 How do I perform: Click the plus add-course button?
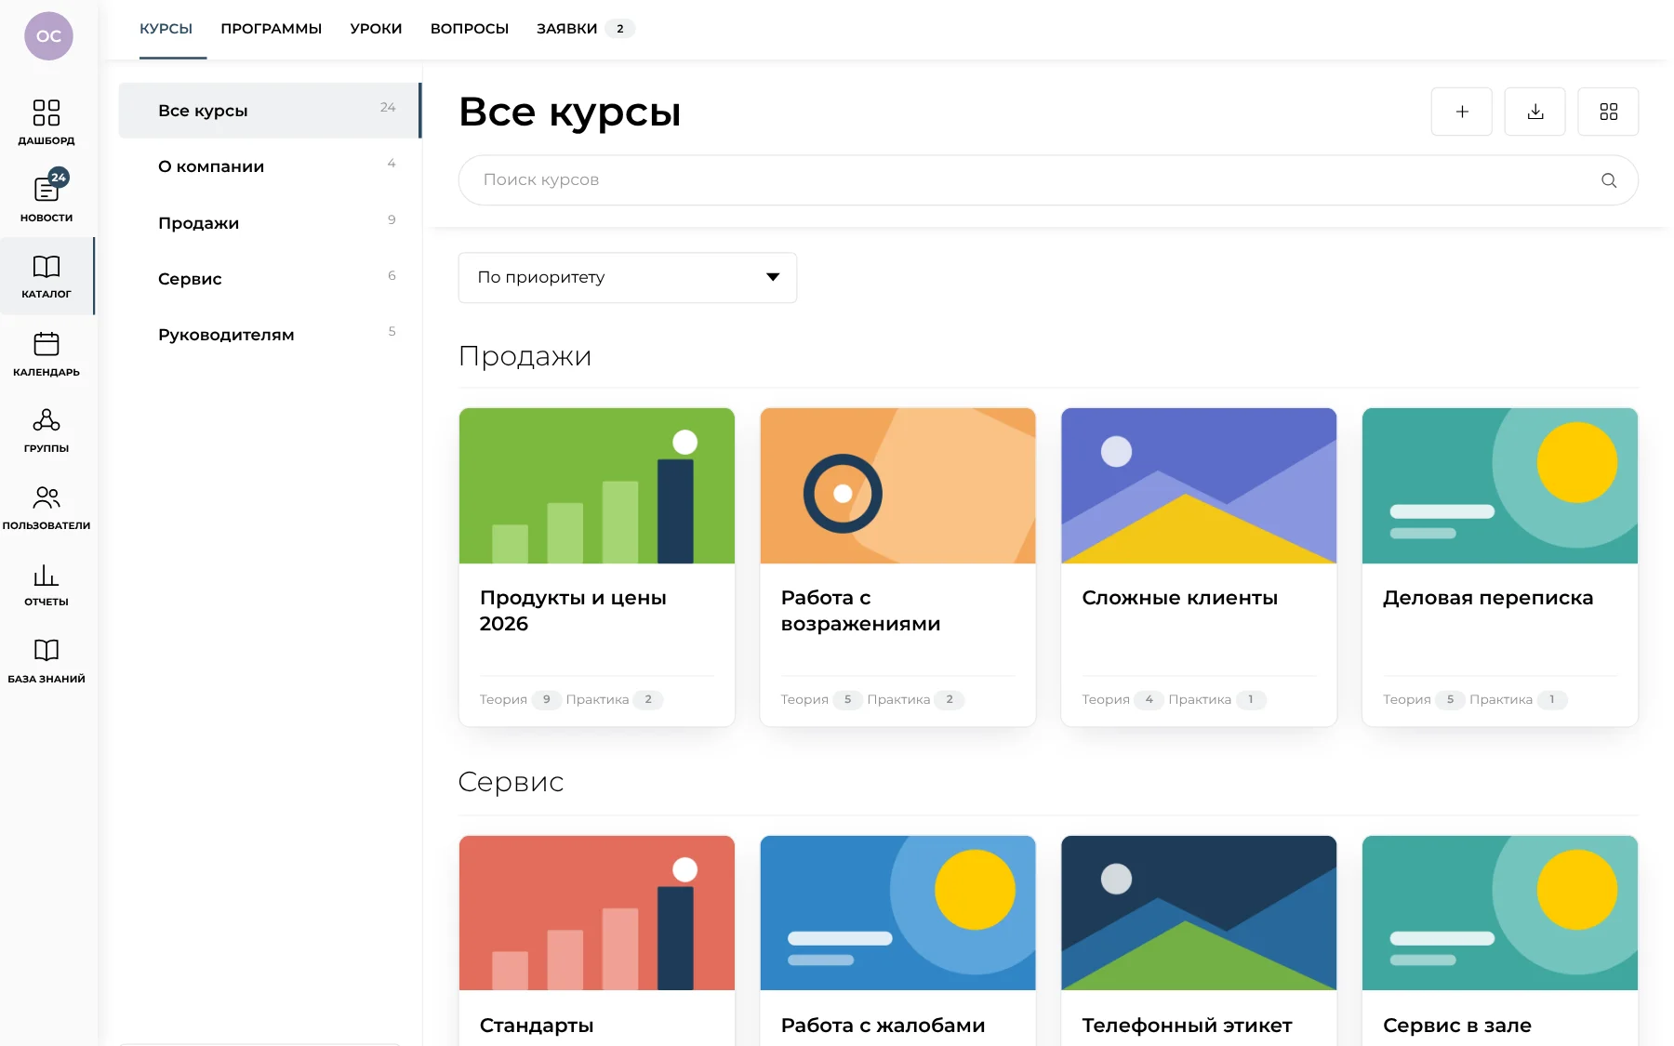pyautogui.click(x=1462, y=112)
